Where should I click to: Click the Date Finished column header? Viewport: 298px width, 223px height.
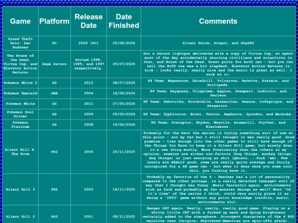click(x=124, y=21)
